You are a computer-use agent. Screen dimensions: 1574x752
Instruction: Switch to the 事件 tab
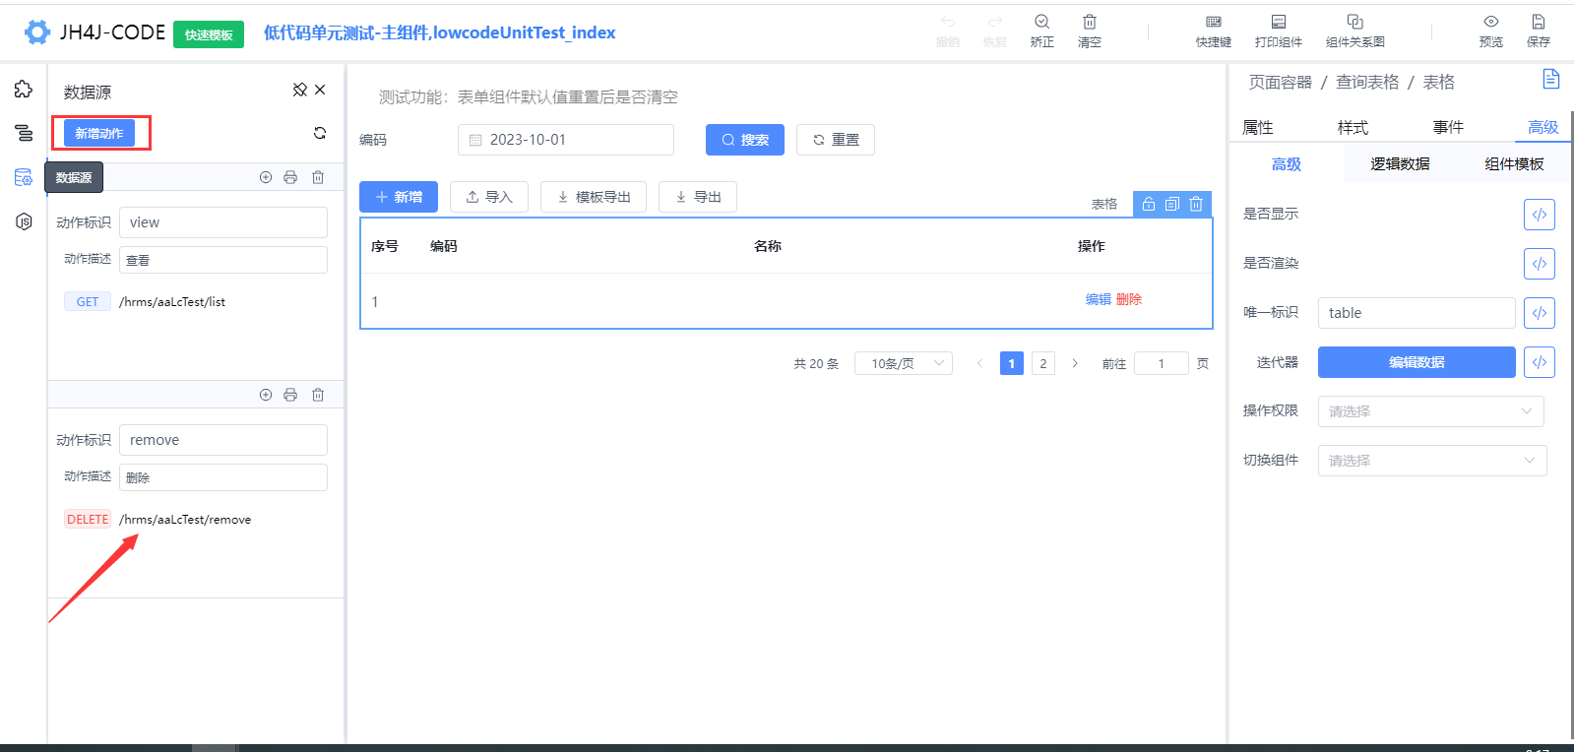tap(1448, 127)
